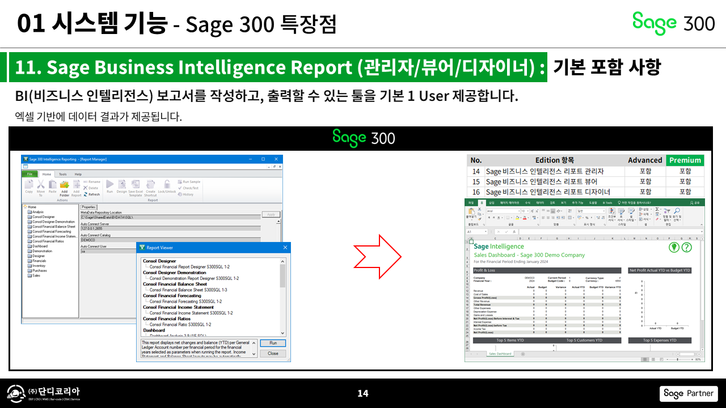Click the green lightbulb tips icon
This screenshot has width=726, height=408.
[x=674, y=248]
